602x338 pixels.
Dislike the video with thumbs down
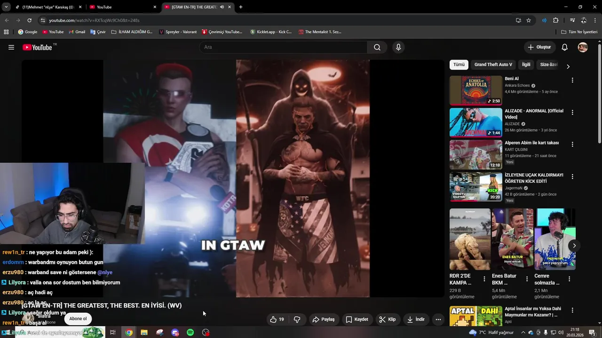(297, 319)
